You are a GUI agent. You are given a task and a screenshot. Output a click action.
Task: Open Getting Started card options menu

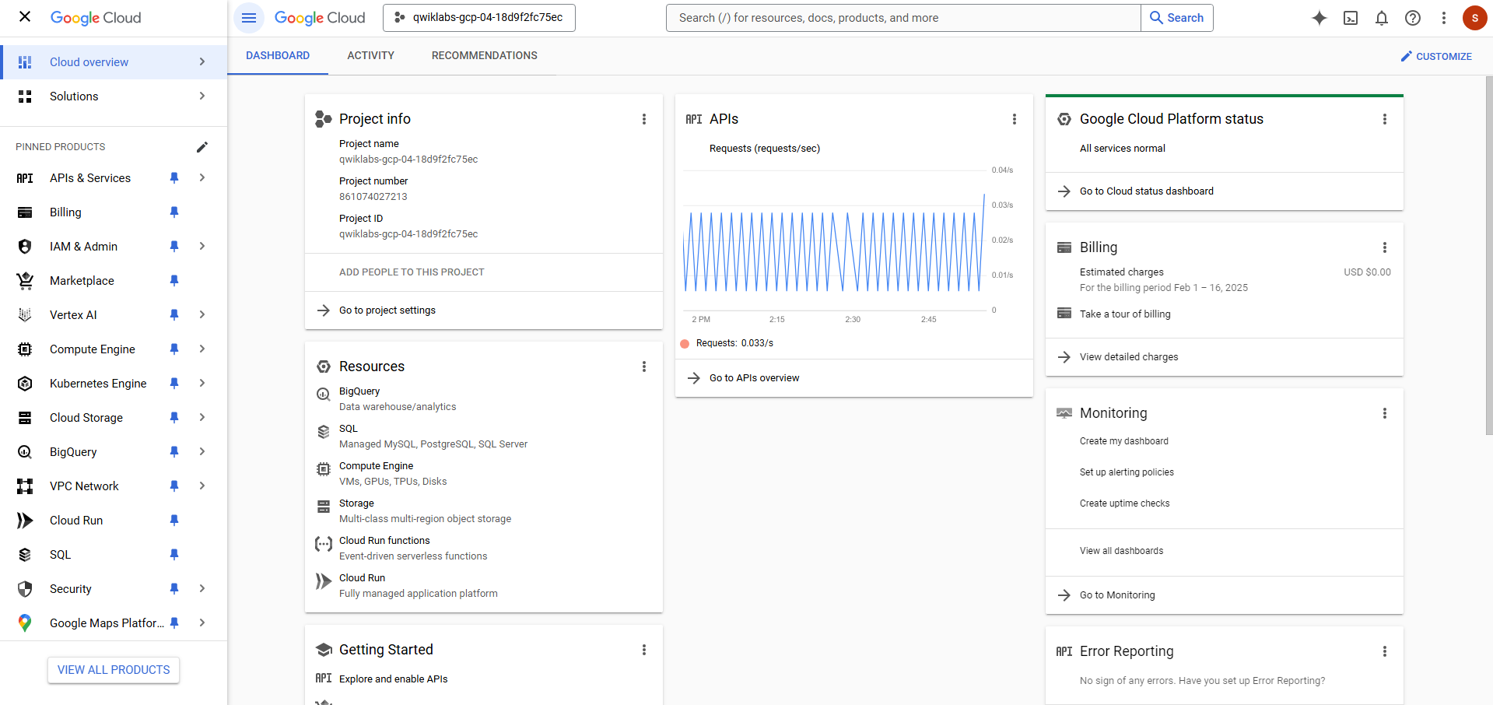(644, 650)
